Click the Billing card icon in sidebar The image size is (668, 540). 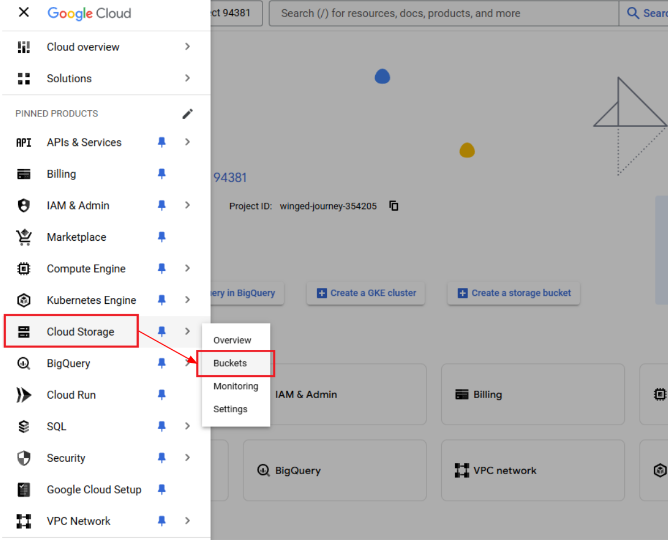[24, 174]
